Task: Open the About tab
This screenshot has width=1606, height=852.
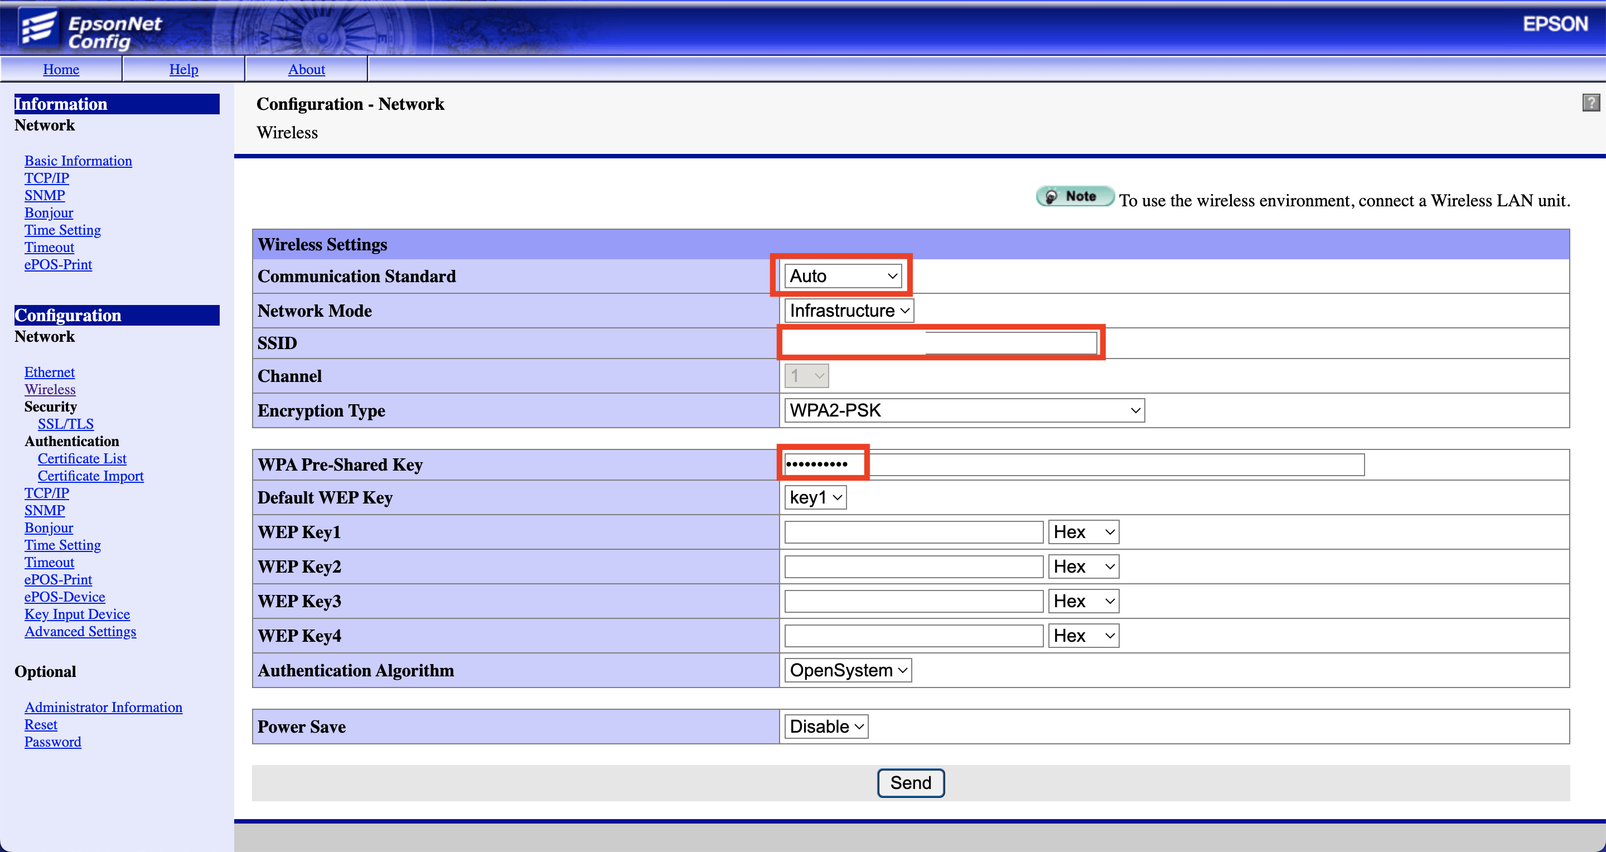Action: click(x=306, y=69)
